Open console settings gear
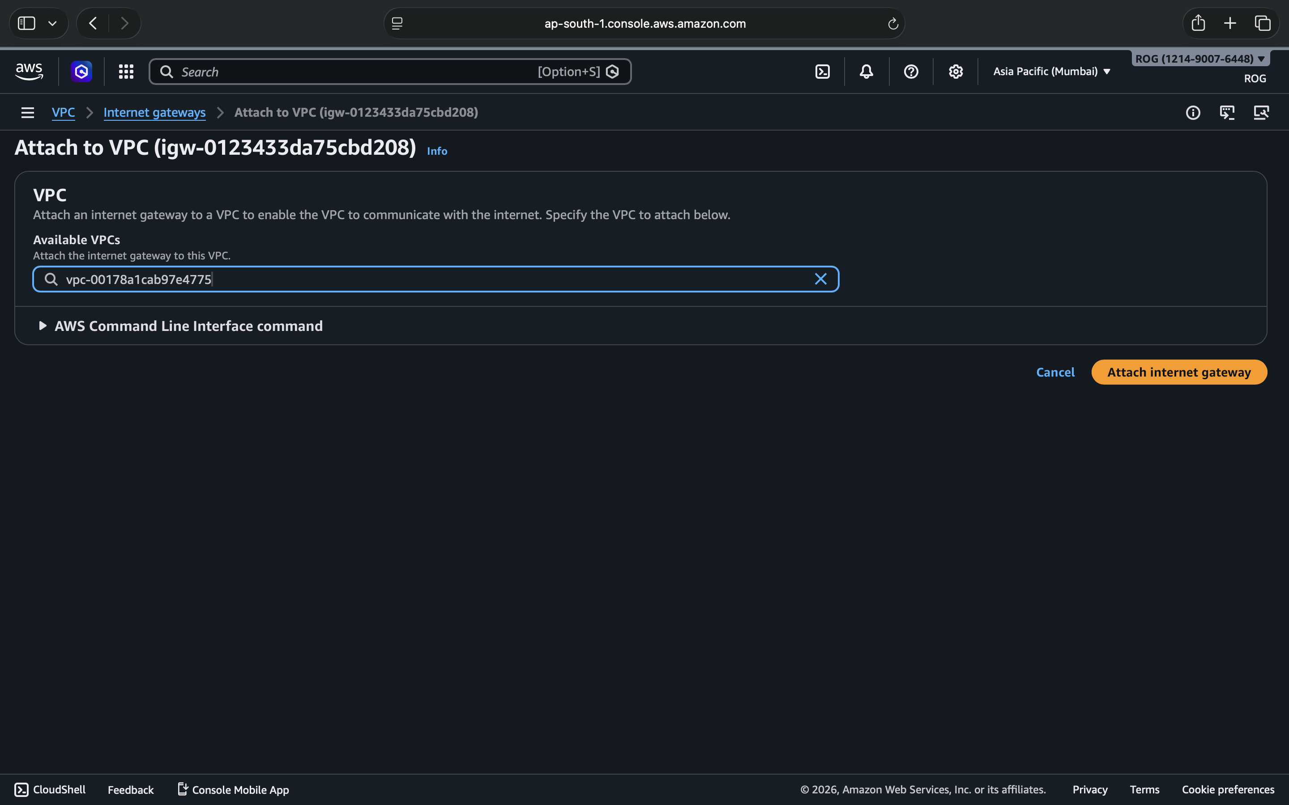 point(956,72)
